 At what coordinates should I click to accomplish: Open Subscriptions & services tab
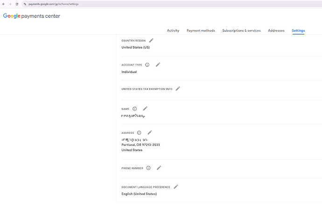point(241,30)
